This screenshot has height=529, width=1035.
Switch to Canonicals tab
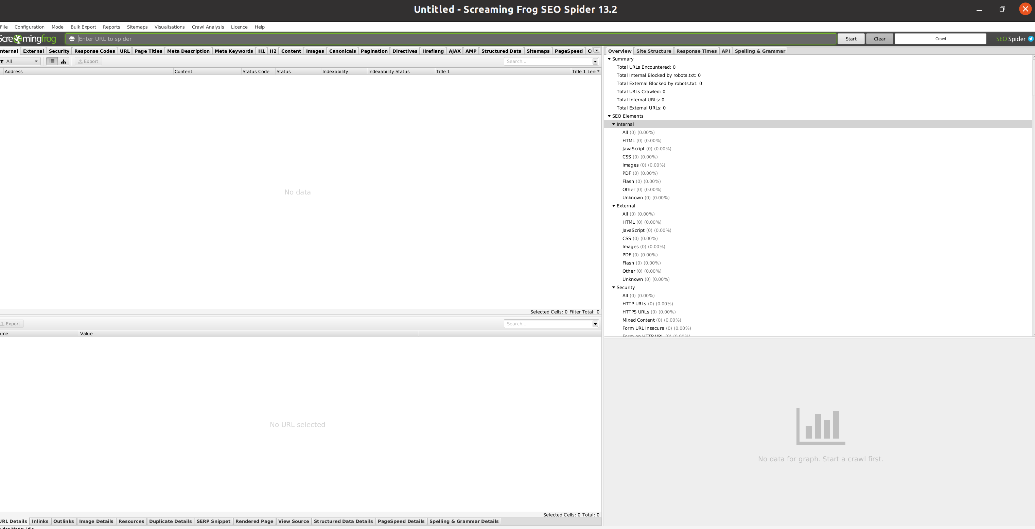coord(342,51)
